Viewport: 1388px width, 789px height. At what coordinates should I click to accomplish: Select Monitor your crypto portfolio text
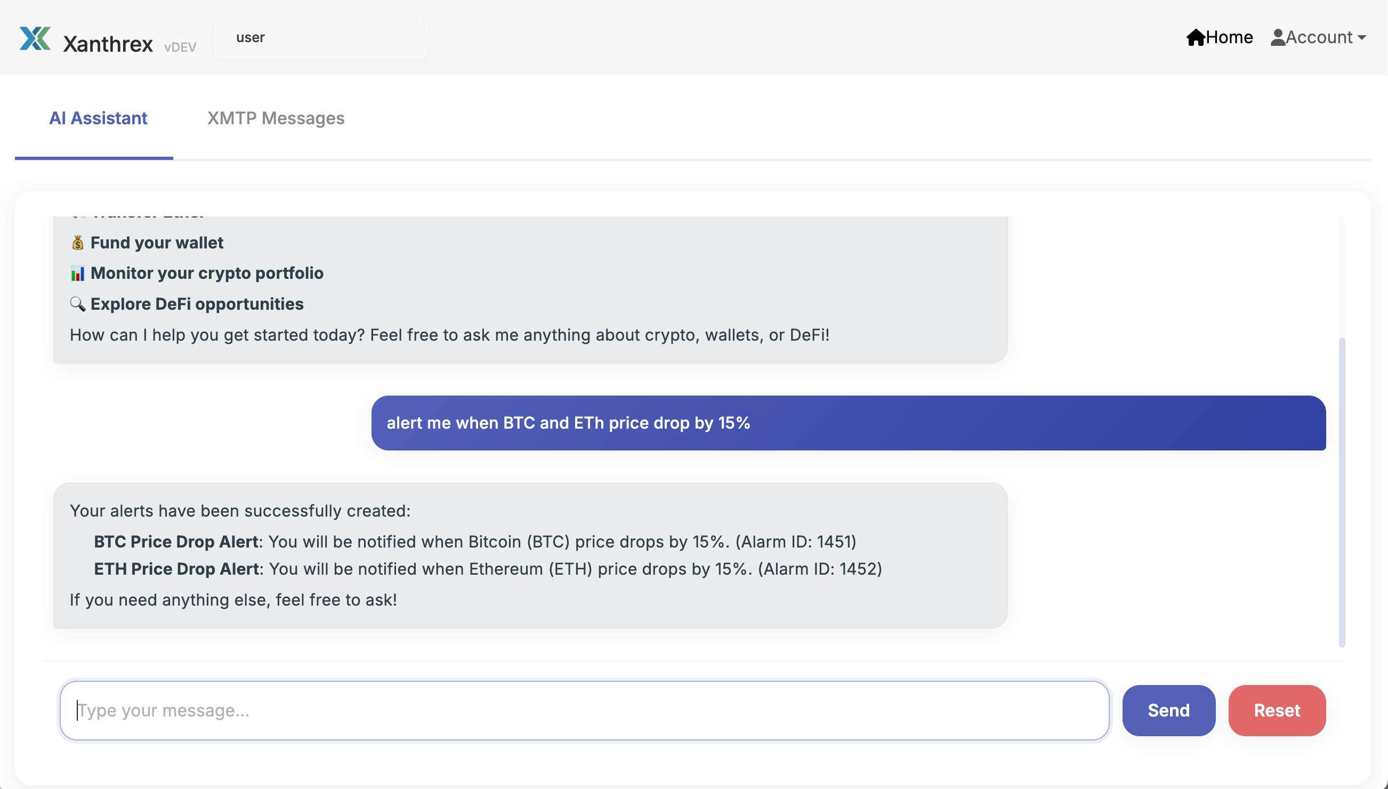point(207,273)
